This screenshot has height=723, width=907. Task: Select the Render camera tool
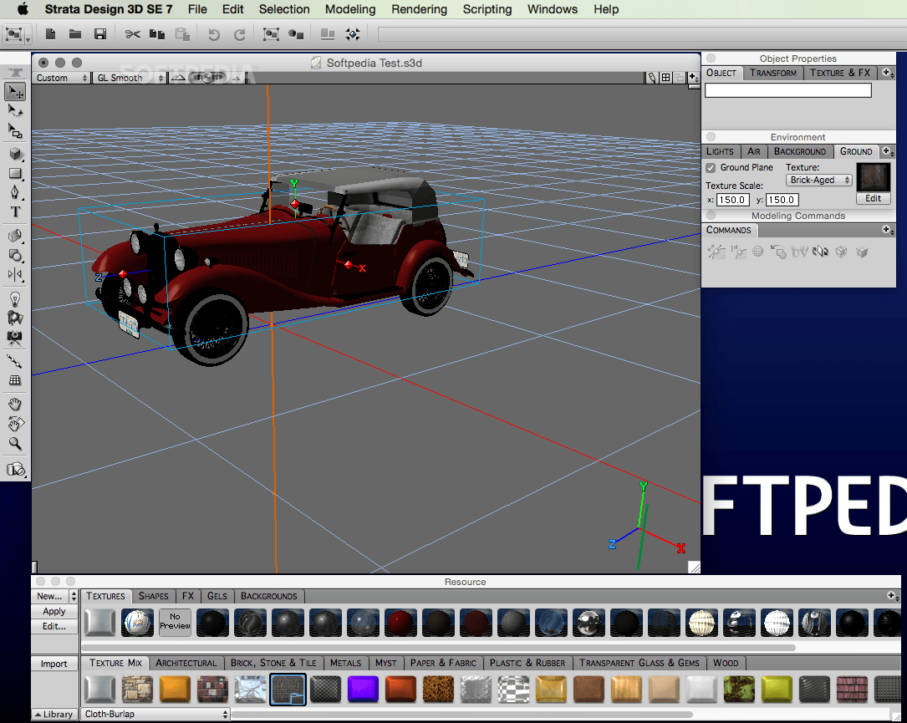(x=16, y=469)
